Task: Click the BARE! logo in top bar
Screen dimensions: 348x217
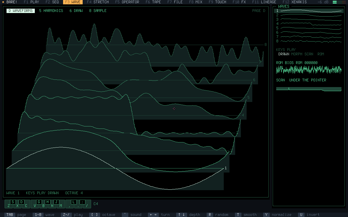Action: (10, 2)
